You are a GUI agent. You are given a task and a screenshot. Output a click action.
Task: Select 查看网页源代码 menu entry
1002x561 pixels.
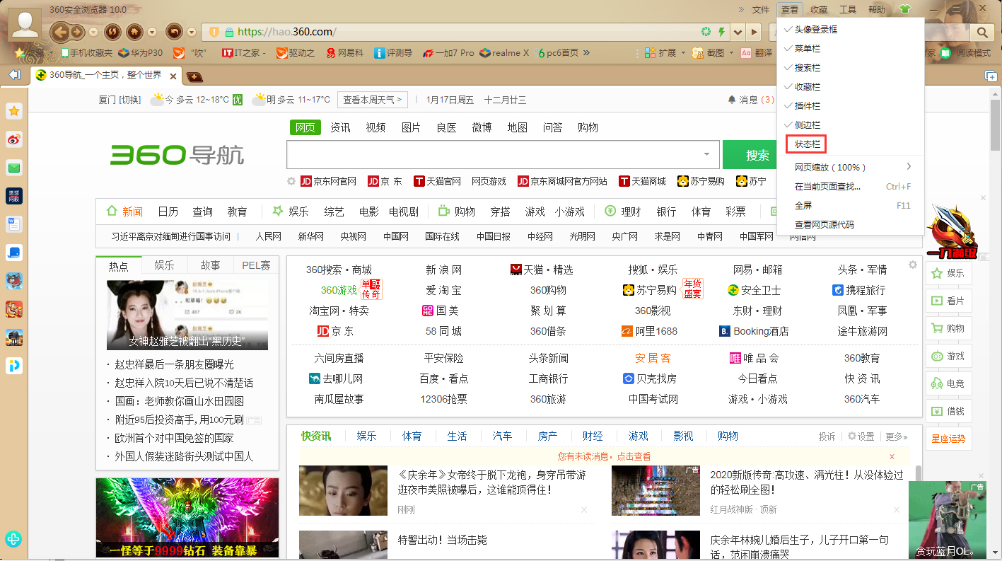[x=824, y=225]
